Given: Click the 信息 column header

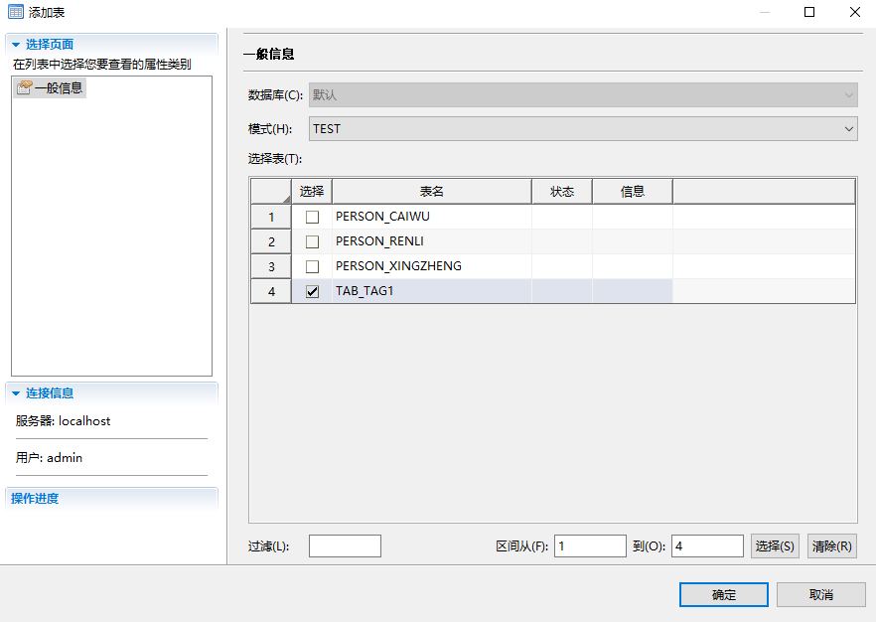Looking at the screenshot, I should tap(633, 192).
